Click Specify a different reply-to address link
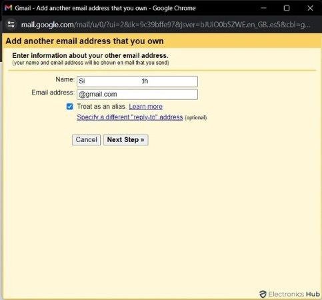Image resolution: width=322 pixels, height=300 pixels. point(130,117)
